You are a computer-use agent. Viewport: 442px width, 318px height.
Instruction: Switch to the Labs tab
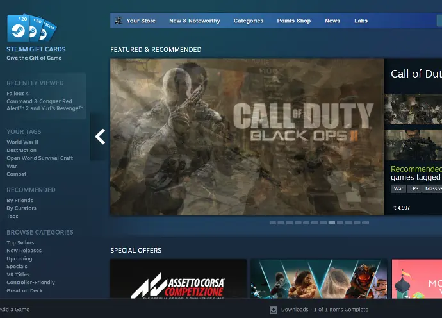[x=361, y=21]
